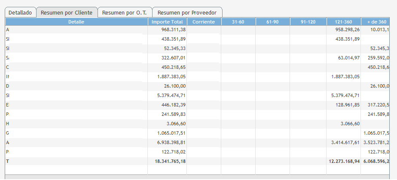
Task: Select the 12.273.168,94 total in 121-360 column
Action: click(343, 161)
